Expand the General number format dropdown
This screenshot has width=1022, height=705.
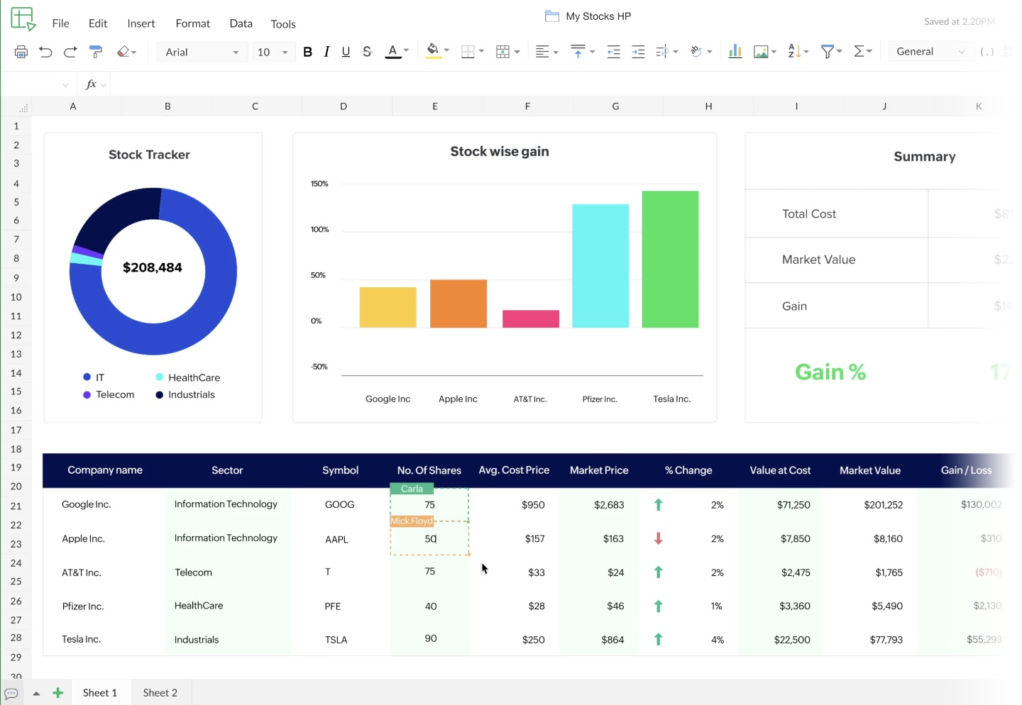(x=930, y=51)
